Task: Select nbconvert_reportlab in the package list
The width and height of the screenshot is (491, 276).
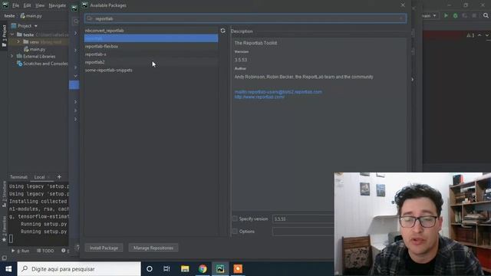Action: [x=151, y=31]
